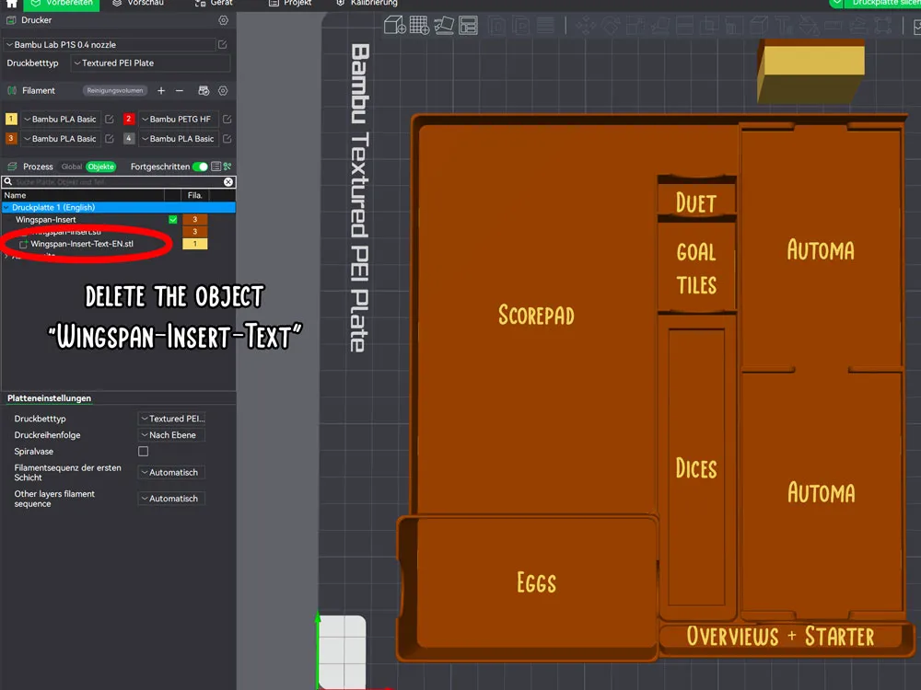Viewport: 921px width, 690px height.
Task: Click the Auto orient toolbar icon
Action: click(x=444, y=25)
